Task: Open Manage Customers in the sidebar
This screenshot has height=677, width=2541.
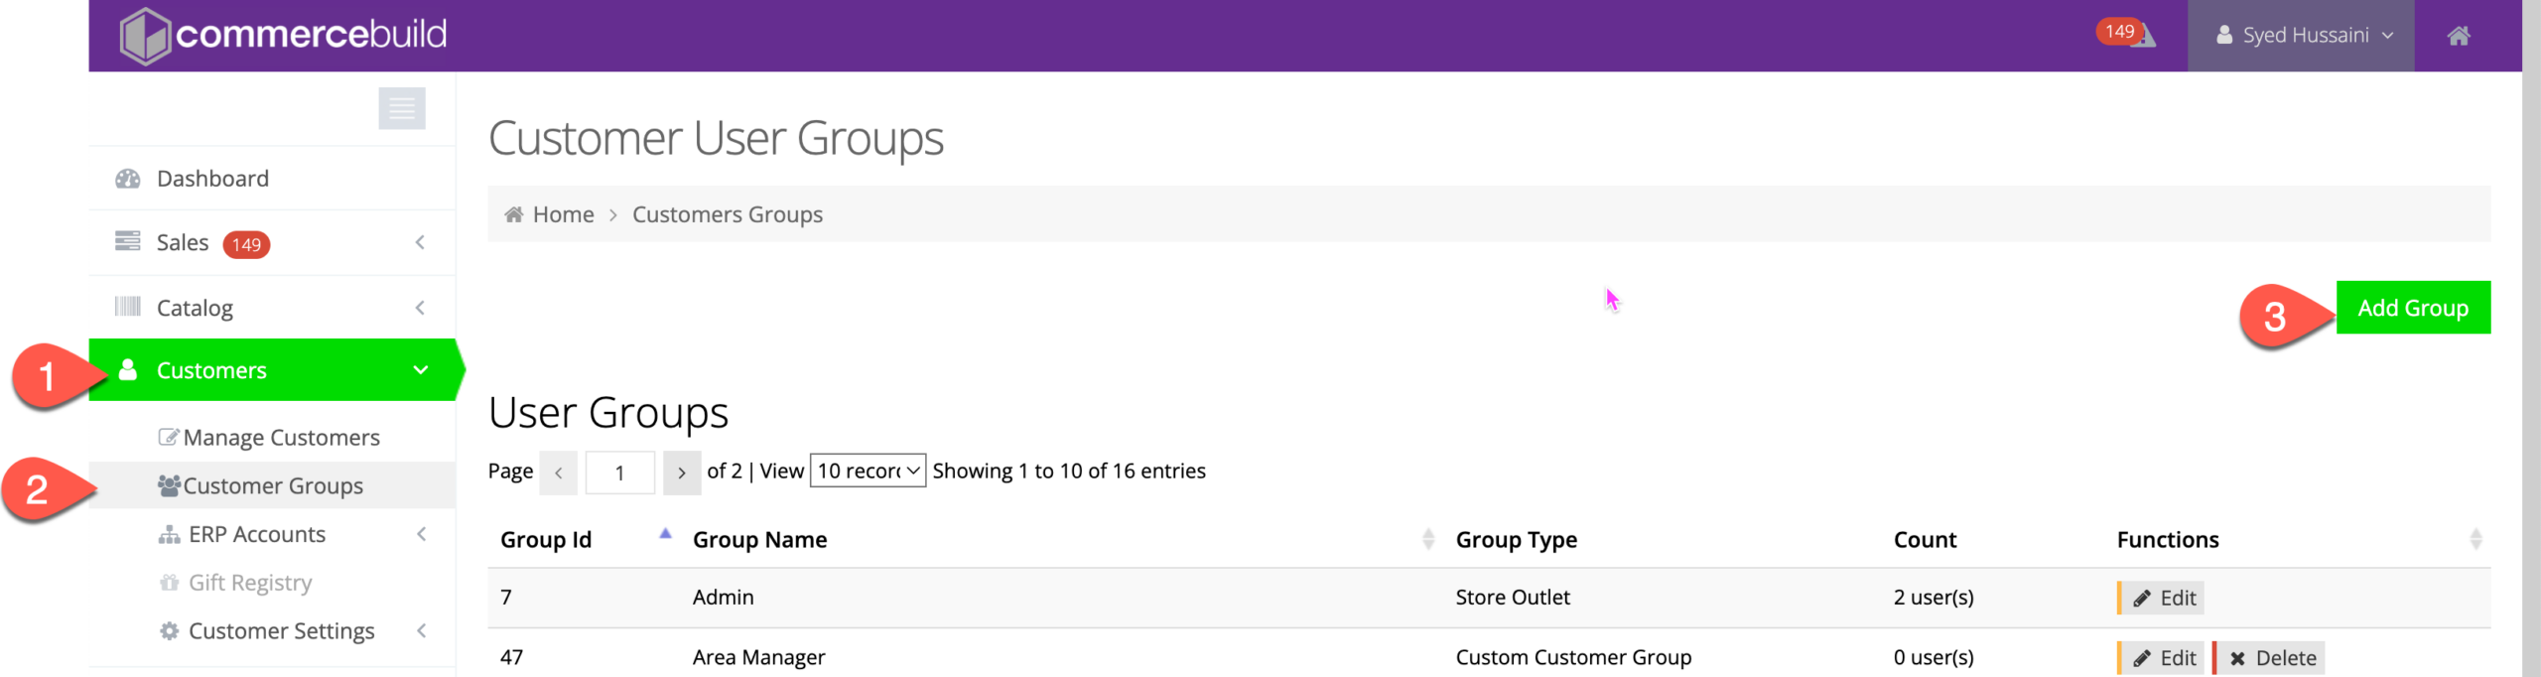Action: click(281, 438)
